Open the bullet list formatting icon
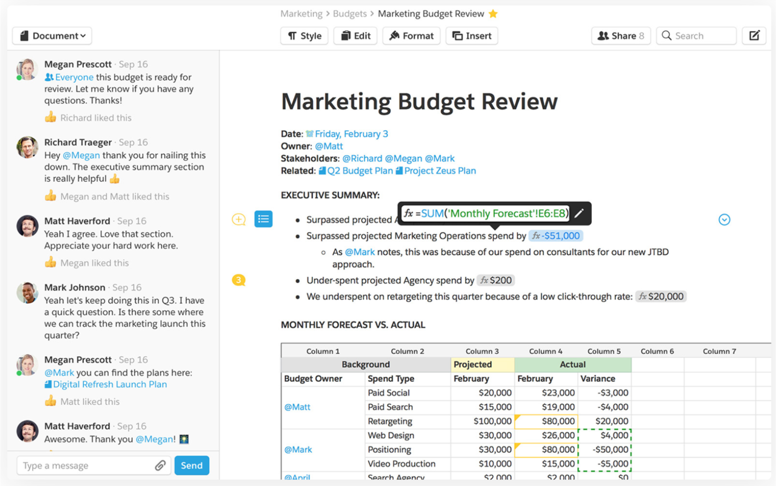This screenshot has width=777, height=486. point(263,219)
